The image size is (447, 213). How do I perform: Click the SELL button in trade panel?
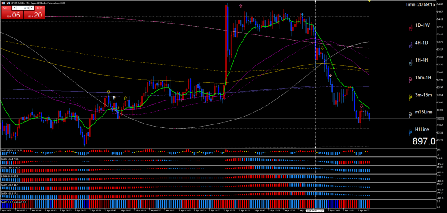(x=6, y=8)
